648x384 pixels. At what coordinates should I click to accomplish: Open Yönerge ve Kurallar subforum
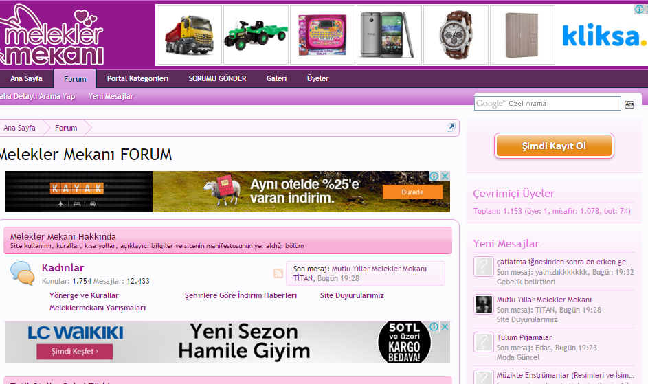(84, 295)
